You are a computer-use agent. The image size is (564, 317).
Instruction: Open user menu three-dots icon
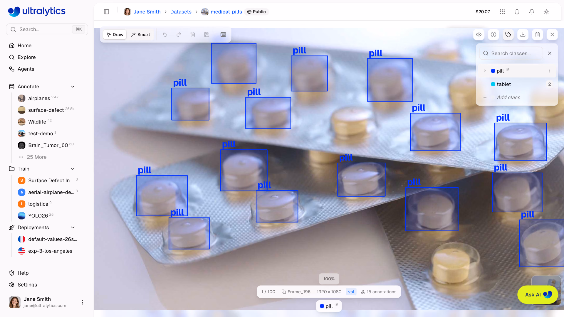82,302
